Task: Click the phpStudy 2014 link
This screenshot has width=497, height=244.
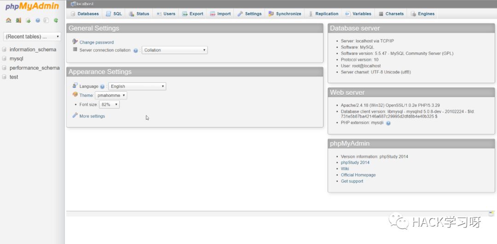Action: pyautogui.click(x=355, y=163)
